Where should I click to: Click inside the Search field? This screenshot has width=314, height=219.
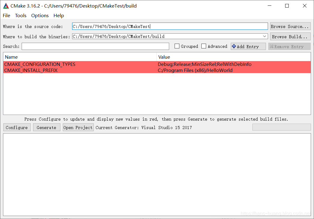(x=95, y=46)
